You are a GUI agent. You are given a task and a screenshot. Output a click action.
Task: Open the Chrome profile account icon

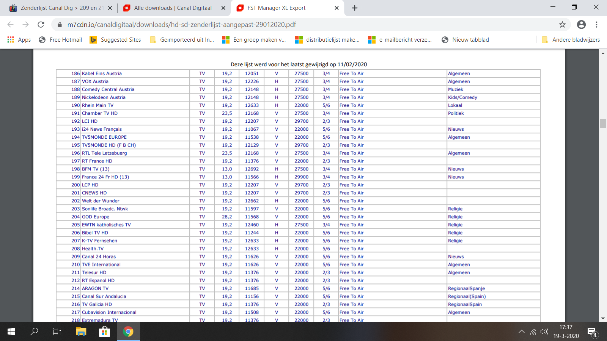click(x=581, y=25)
